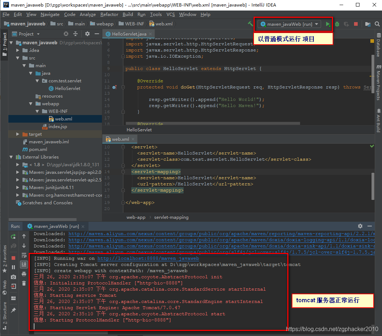Click the Project panel horizontal scrollbar
The height and width of the screenshot is (336, 382).
(x=43, y=219)
